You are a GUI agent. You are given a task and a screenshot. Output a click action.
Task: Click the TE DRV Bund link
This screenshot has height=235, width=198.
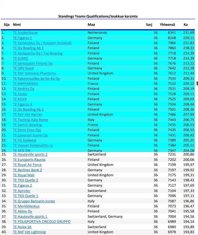23,68
